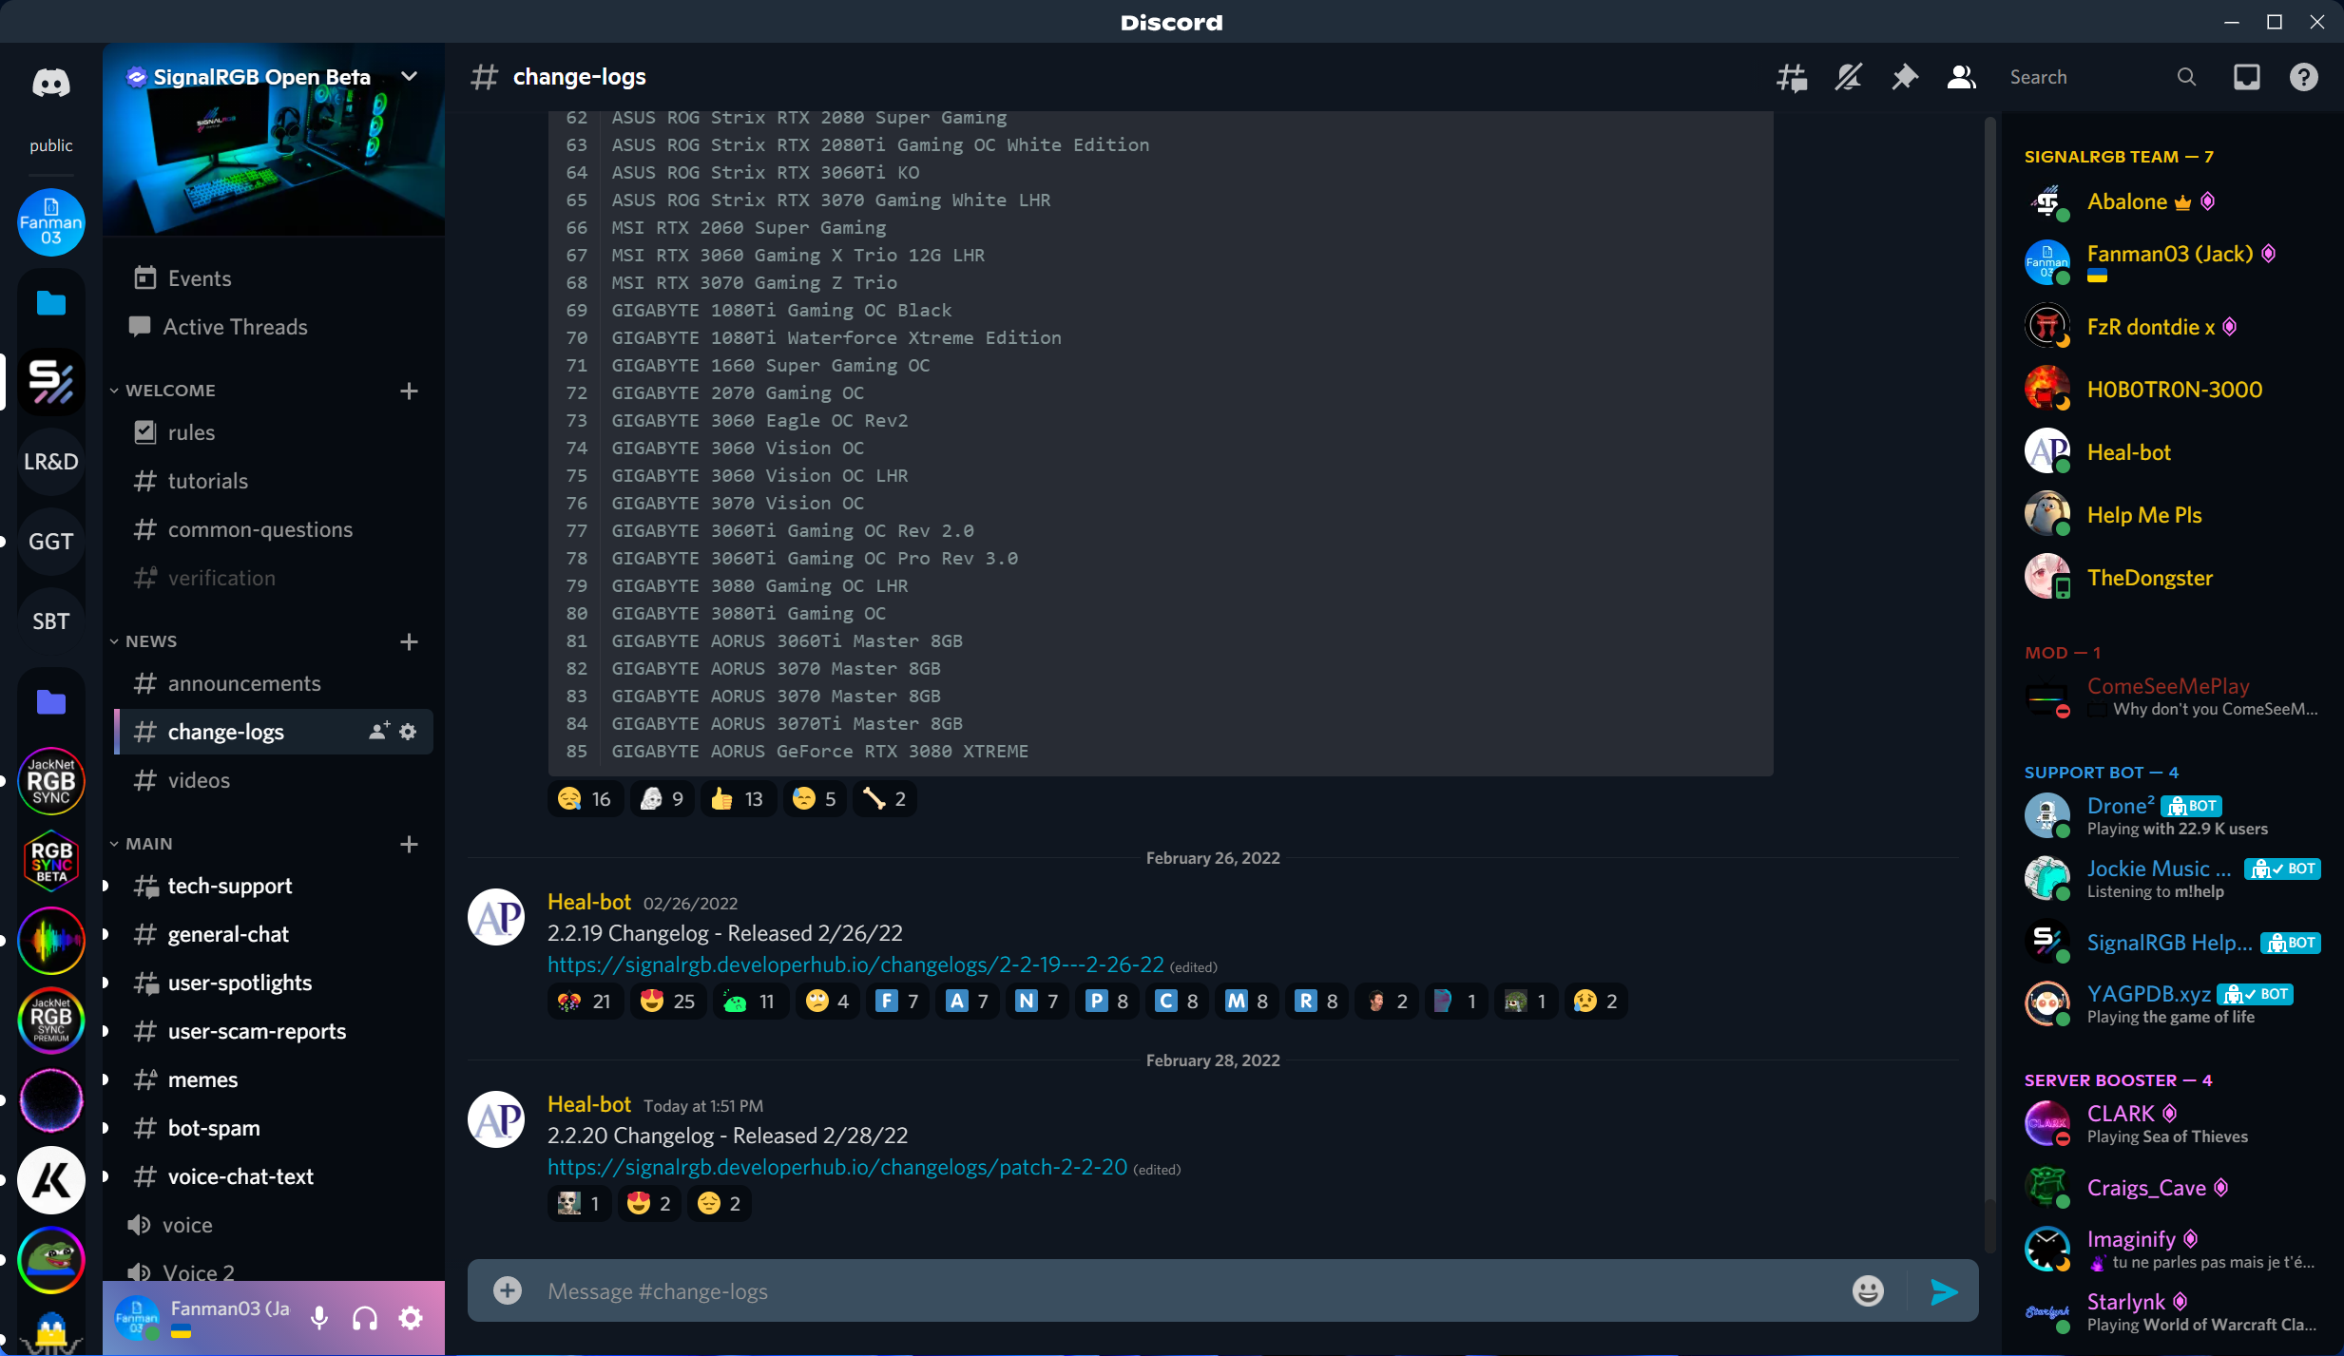Open the emoji picker in message box
2344x1356 pixels.
tap(1866, 1289)
